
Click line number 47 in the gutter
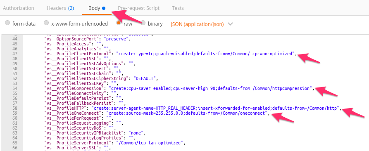pyautogui.click(x=14, y=54)
